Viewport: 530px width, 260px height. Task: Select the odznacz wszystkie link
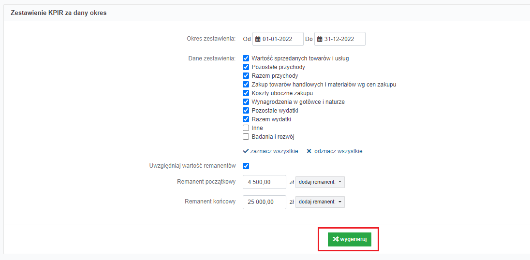coord(339,151)
